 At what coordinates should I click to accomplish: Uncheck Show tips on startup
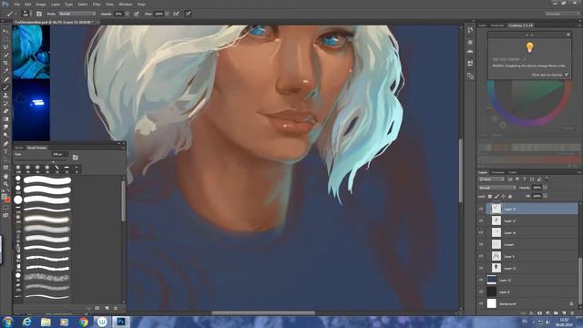(x=567, y=75)
